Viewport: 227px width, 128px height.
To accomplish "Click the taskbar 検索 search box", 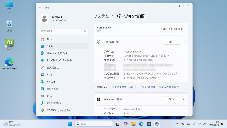I will coord(94,124).
